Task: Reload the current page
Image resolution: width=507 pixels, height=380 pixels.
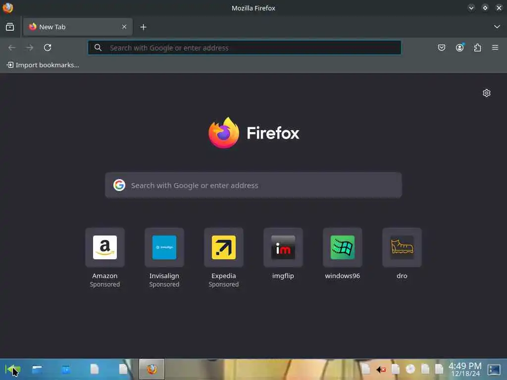Action: [x=48, y=48]
